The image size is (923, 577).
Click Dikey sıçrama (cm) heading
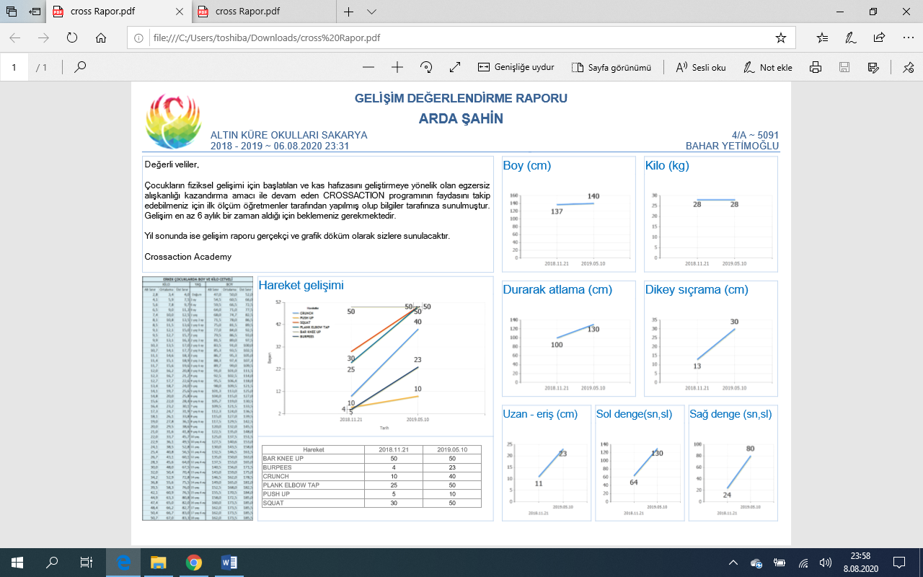[x=697, y=290]
